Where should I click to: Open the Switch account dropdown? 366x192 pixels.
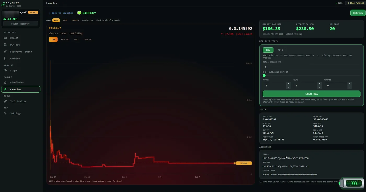pos(21,24)
